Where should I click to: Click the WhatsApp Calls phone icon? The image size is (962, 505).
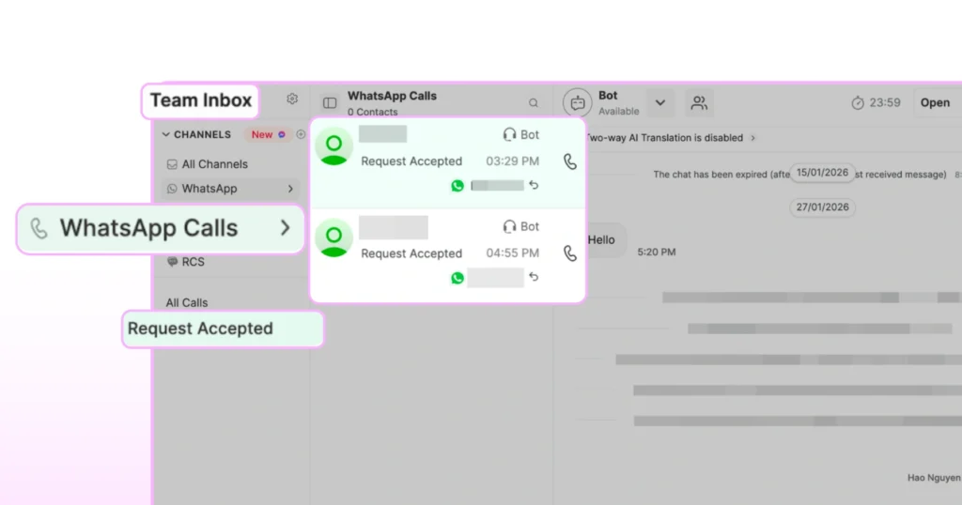pyautogui.click(x=39, y=229)
